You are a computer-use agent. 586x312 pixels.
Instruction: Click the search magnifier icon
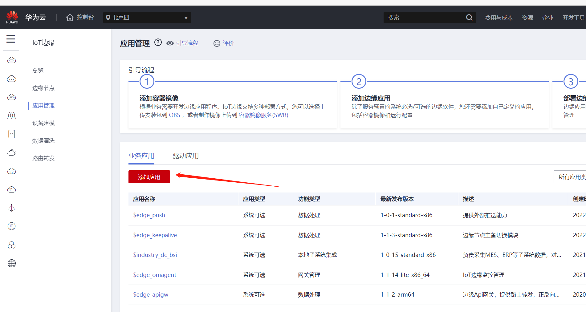tap(469, 18)
